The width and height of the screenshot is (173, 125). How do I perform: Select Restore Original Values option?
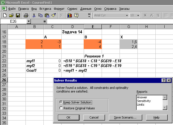tap(61, 108)
